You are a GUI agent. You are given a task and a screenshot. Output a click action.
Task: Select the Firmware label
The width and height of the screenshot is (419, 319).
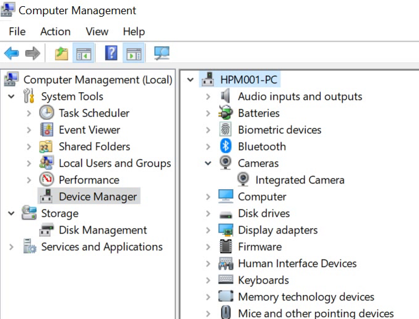[x=260, y=247]
